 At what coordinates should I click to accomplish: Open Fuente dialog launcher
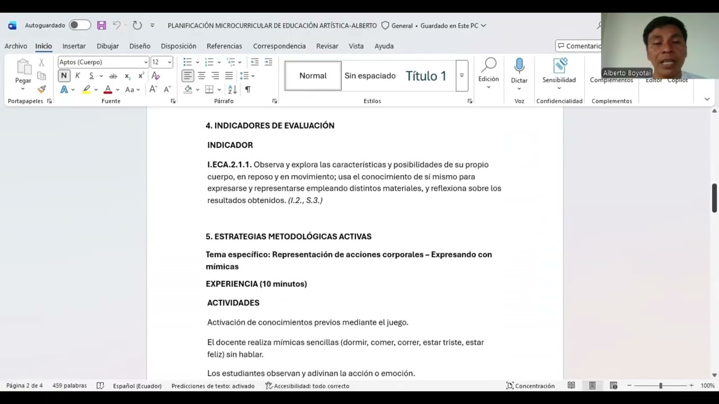pos(173,101)
